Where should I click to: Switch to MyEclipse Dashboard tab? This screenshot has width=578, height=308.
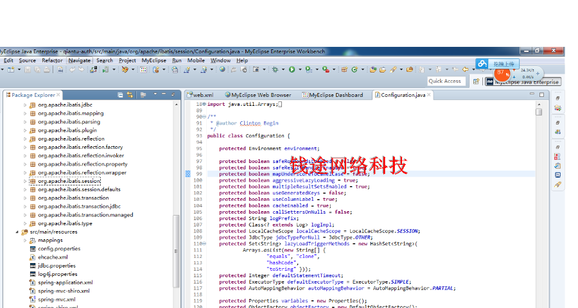[x=333, y=95]
